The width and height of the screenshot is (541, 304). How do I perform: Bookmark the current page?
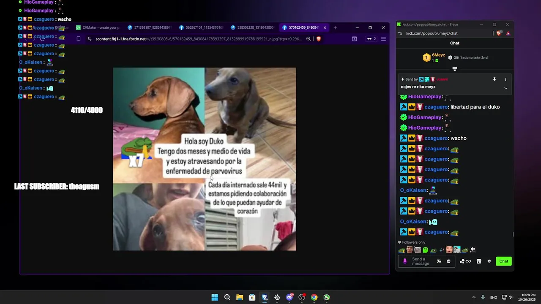(79, 39)
